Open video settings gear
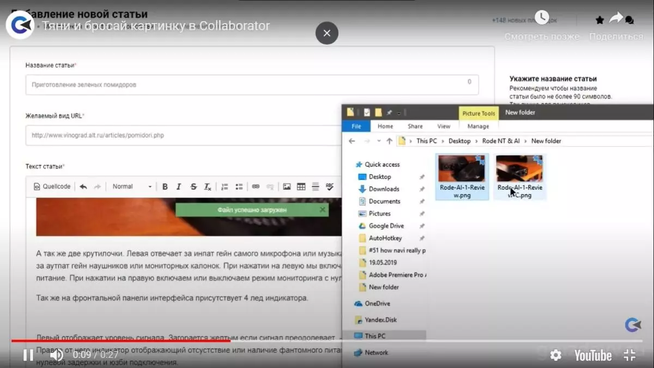 pos(555,355)
